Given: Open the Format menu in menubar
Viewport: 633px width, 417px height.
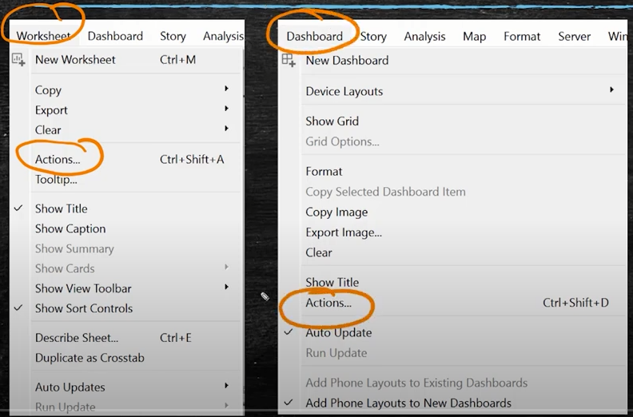Looking at the screenshot, I should (522, 36).
